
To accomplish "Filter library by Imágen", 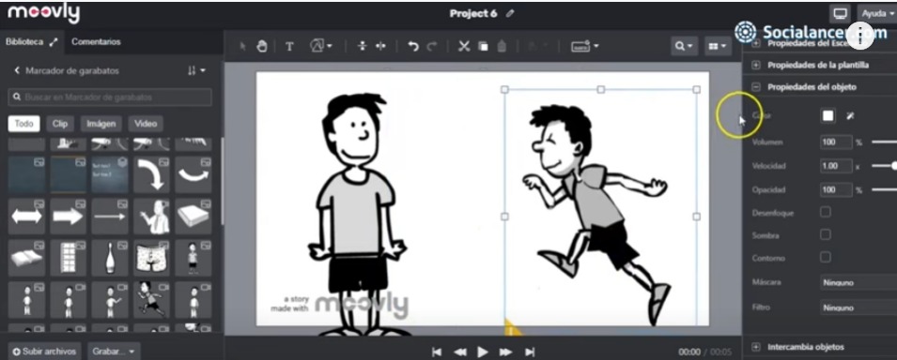I will coord(101,124).
